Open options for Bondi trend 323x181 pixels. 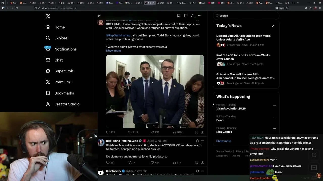pos(274,117)
